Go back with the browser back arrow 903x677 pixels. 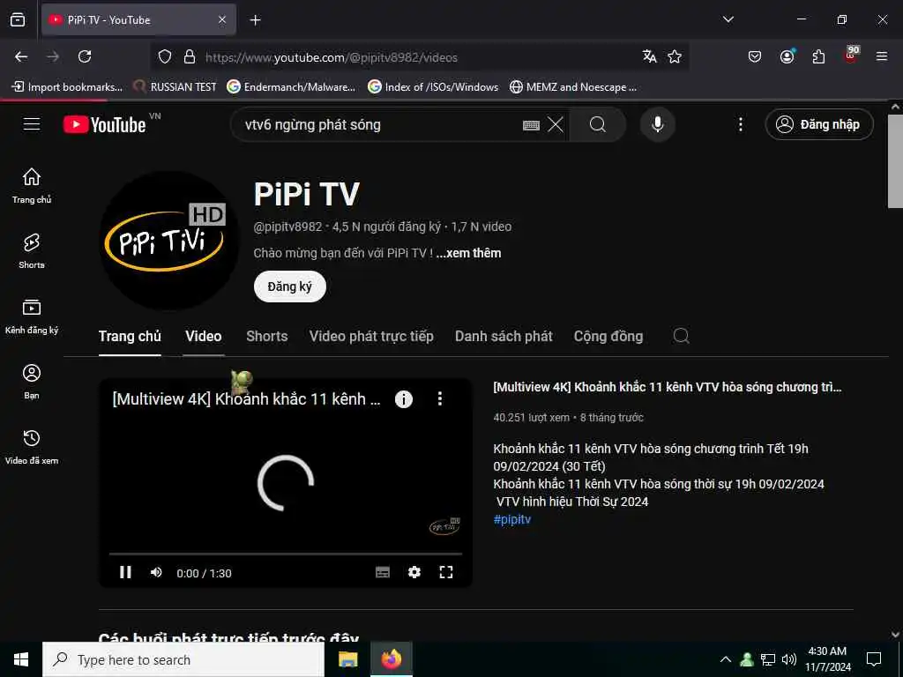pos(21,56)
